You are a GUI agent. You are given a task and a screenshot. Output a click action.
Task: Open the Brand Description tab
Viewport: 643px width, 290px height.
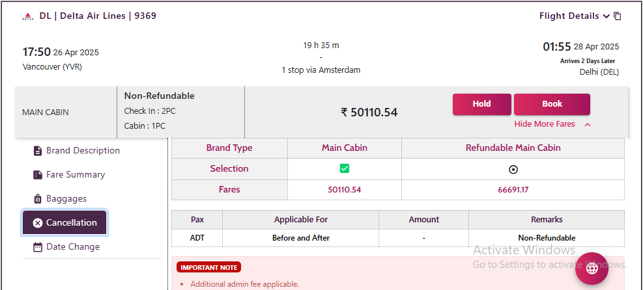[83, 151]
